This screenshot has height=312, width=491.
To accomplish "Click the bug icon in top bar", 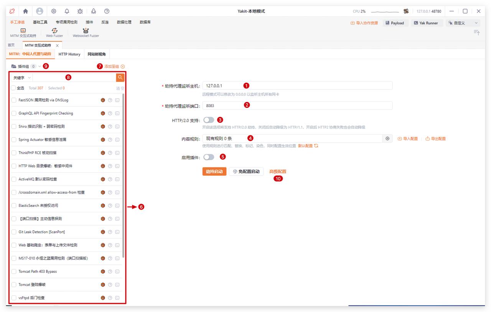I will point(80,12).
